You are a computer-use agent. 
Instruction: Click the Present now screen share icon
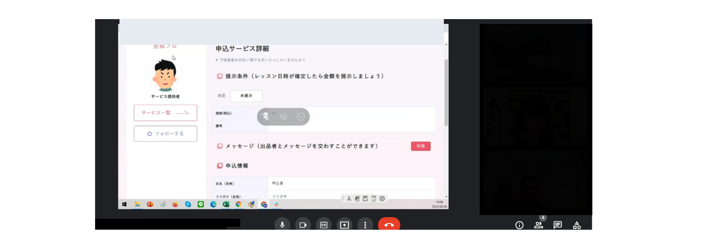344,225
